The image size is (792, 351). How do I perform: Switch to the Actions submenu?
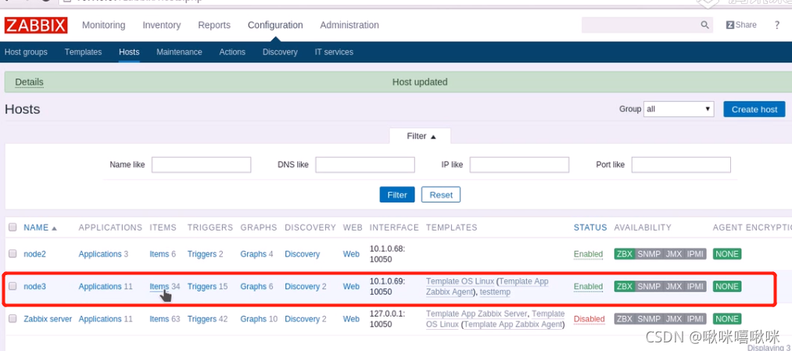click(x=232, y=52)
